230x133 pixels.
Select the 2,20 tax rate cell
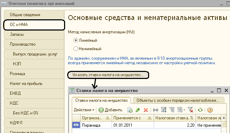(175, 125)
